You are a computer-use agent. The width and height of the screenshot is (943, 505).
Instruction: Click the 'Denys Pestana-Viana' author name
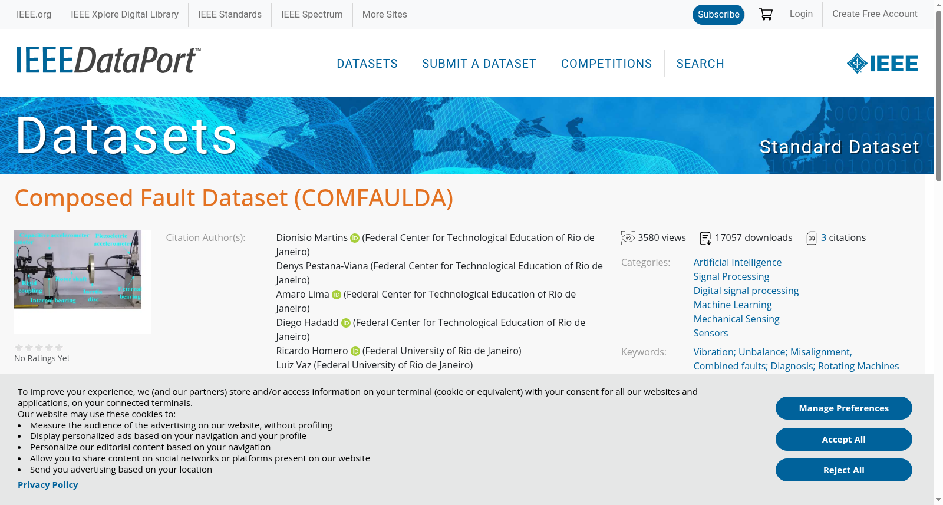[322, 266]
